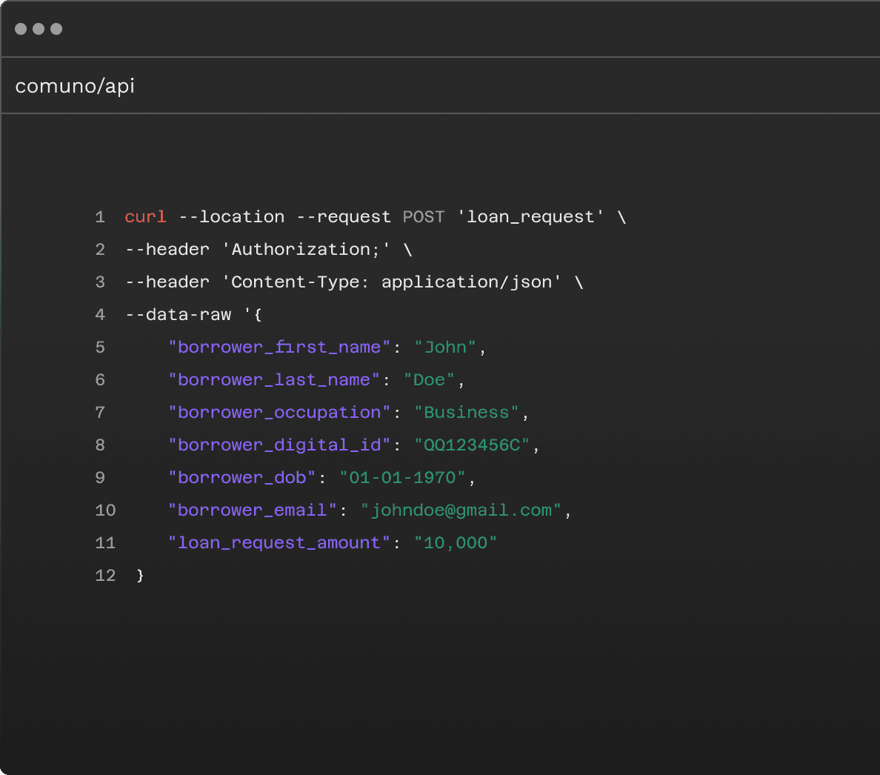Click the "10,000" loan amount value

[x=456, y=543]
